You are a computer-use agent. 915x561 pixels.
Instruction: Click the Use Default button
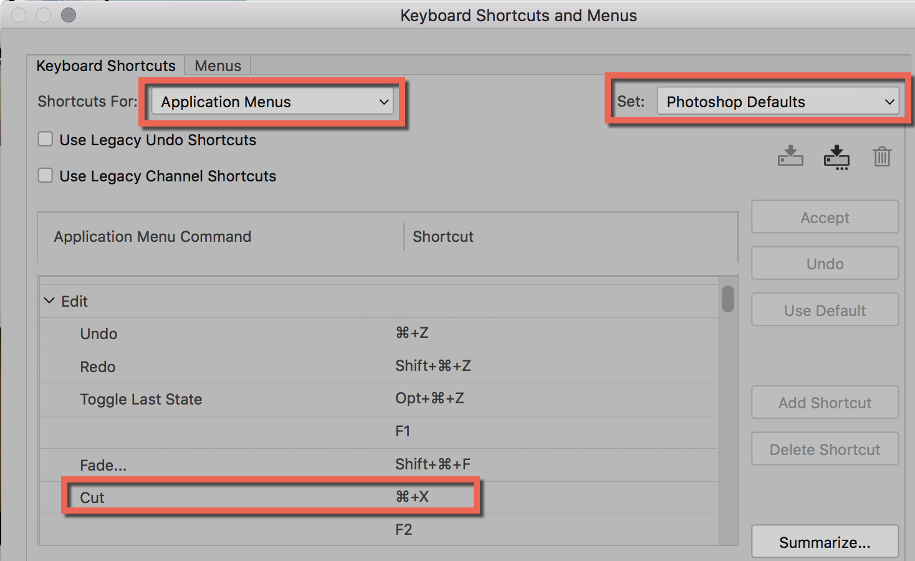pos(825,310)
